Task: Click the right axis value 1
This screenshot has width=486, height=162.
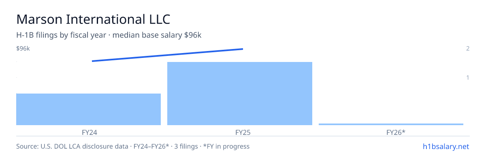Action: [468, 77]
